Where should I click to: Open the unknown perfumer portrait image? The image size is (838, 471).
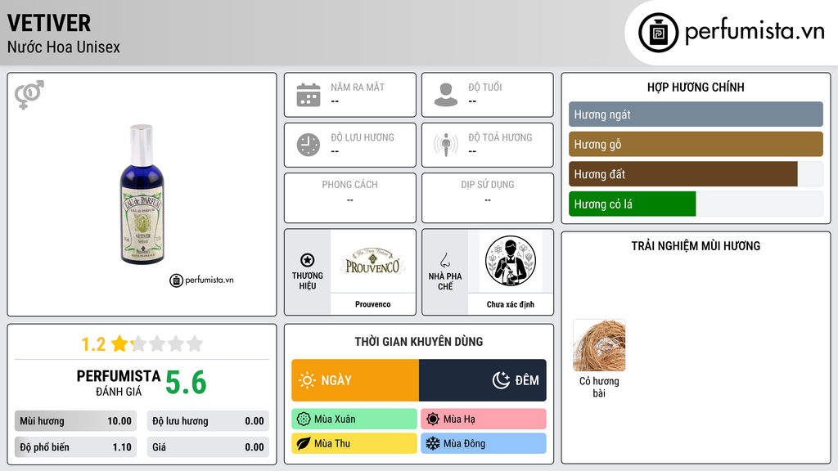click(x=511, y=261)
